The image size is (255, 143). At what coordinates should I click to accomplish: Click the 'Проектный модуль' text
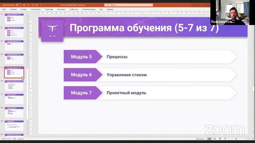(126, 93)
